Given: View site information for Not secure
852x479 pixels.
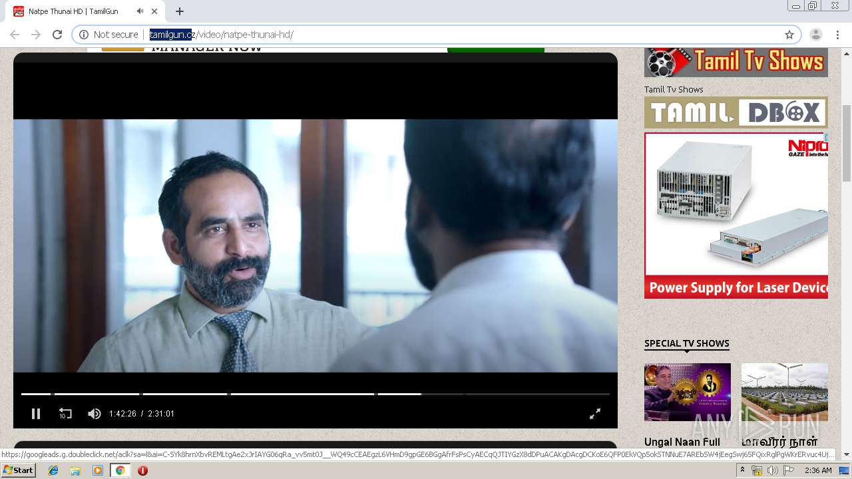Looking at the screenshot, I should [108, 35].
